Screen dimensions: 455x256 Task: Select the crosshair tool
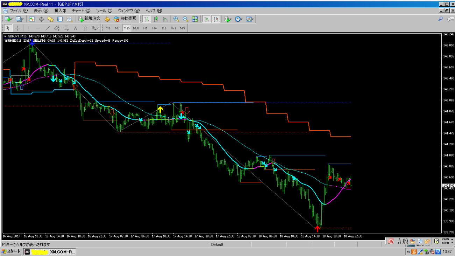[x=17, y=28]
